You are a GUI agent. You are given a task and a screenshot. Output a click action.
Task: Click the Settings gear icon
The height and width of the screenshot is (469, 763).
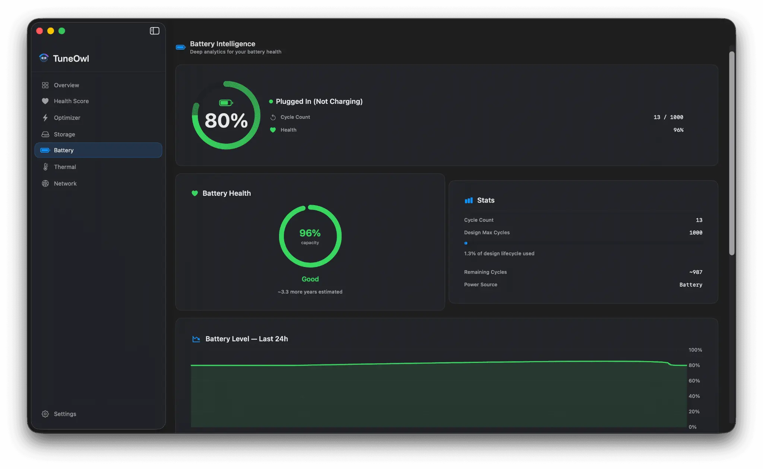45,414
